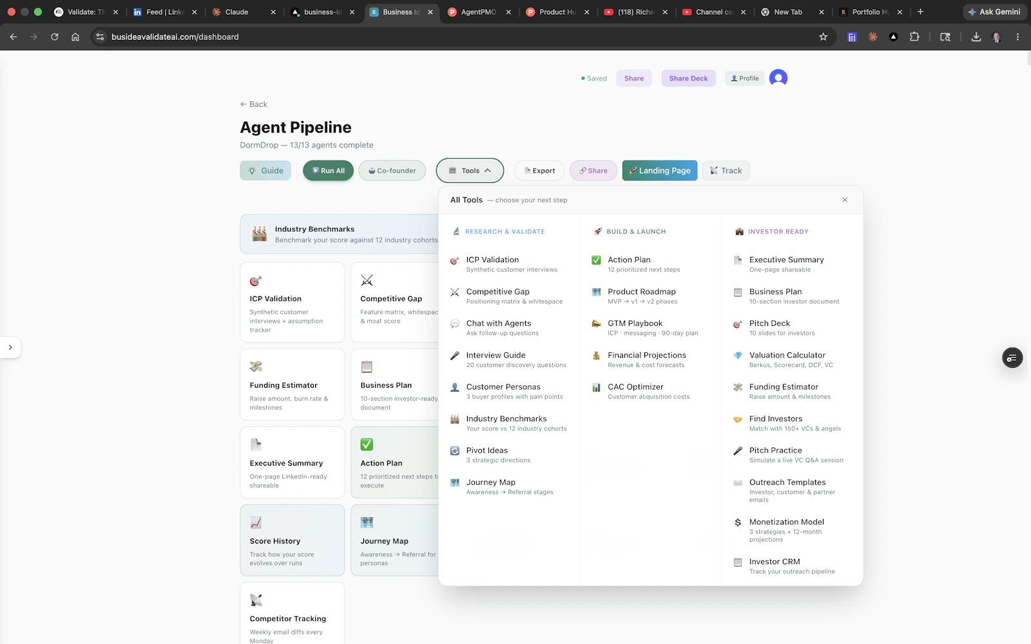This screenshot has height=644, width=1031.
Task: Click the top Share button near Saved
Action: [634, 79]
